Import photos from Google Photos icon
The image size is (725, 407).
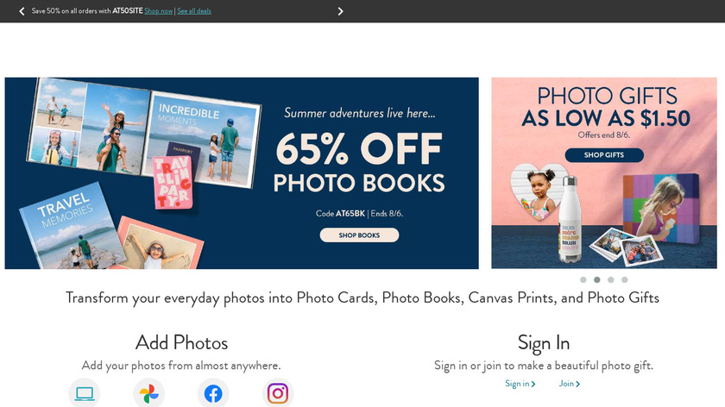point(148,393)
